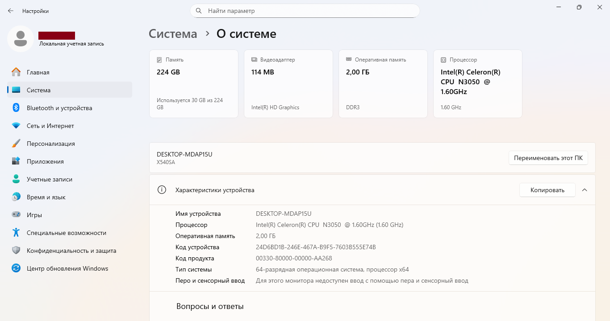The image size is (610, 321).
Task: Click the Найти параметр search field
Action: (305, 11)
